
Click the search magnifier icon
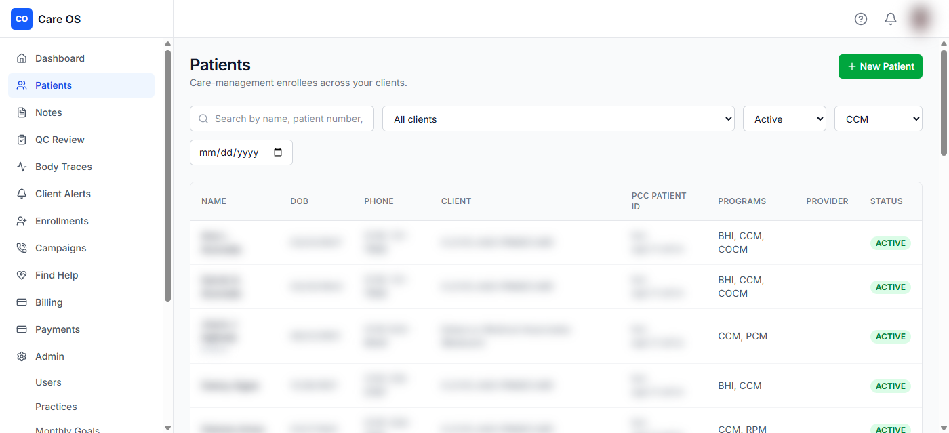pyautogui.click(x=203, y=119)
